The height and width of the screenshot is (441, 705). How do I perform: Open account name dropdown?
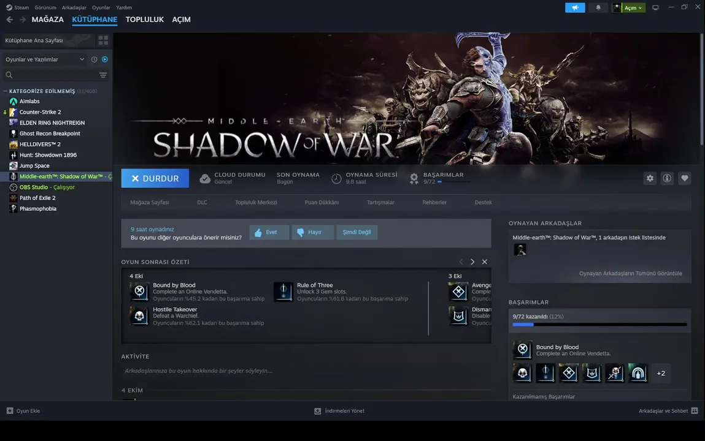633,7
